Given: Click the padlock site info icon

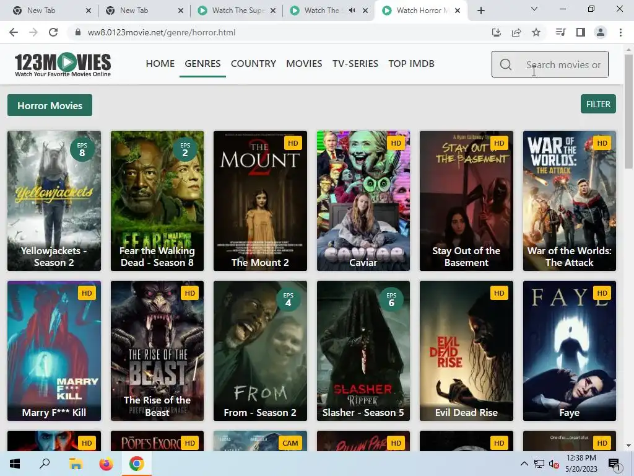Looking at the screenshot, I should [x=78, y=32].
